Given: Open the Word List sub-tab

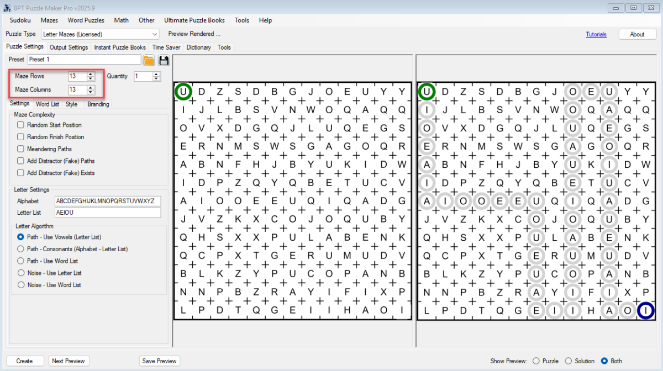Looking at the screenshot, I should tap(48, 104).
